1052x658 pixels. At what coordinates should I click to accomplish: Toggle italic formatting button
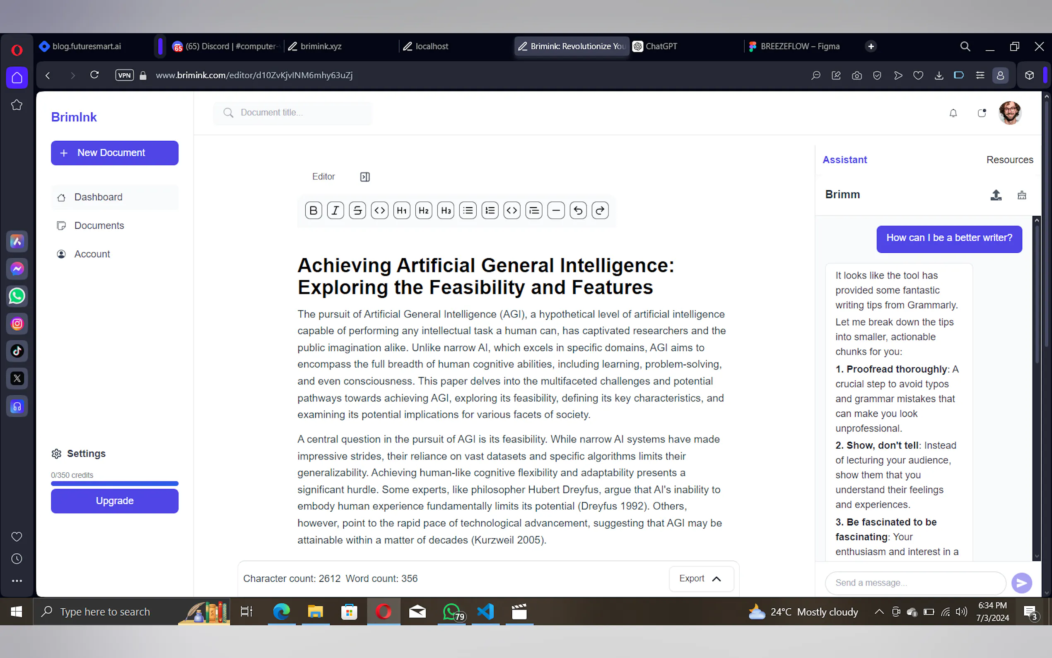click(x=335, y=210)
